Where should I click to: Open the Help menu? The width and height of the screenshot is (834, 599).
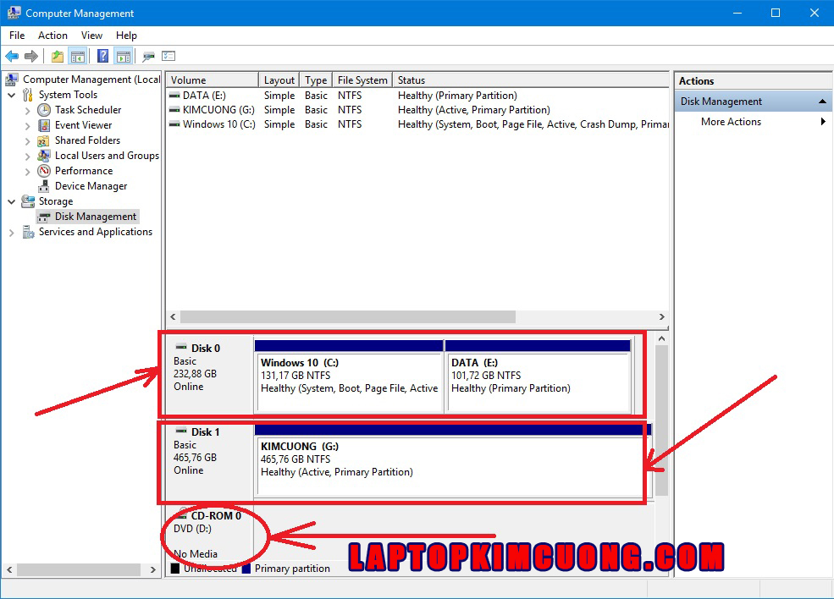127,36
